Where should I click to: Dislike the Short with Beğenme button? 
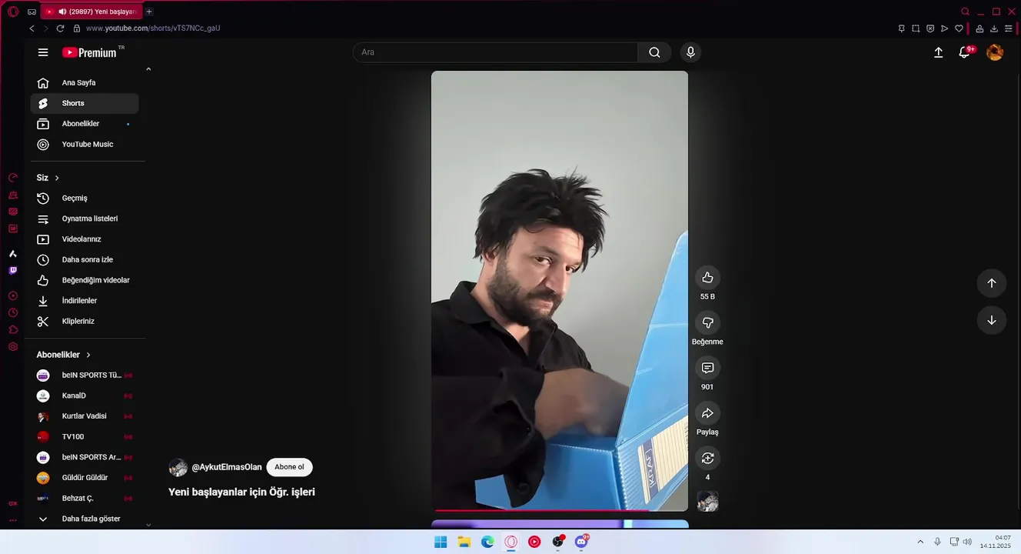point(707,323)
